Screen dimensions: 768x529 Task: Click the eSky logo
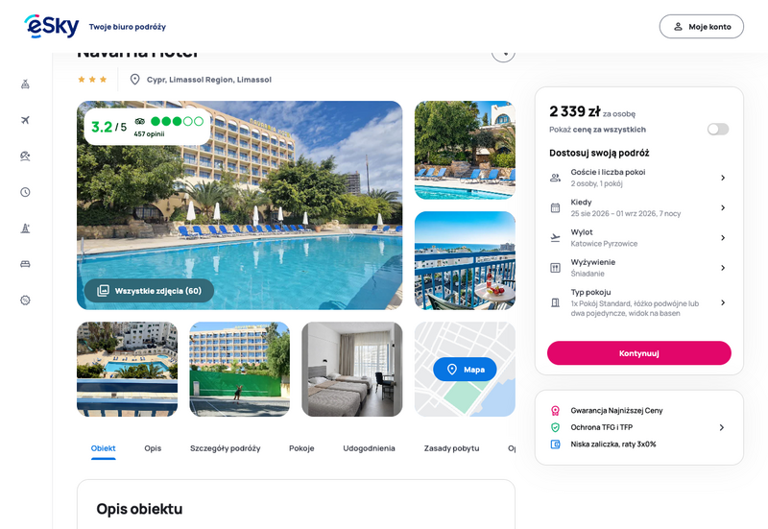click(52, 26)
